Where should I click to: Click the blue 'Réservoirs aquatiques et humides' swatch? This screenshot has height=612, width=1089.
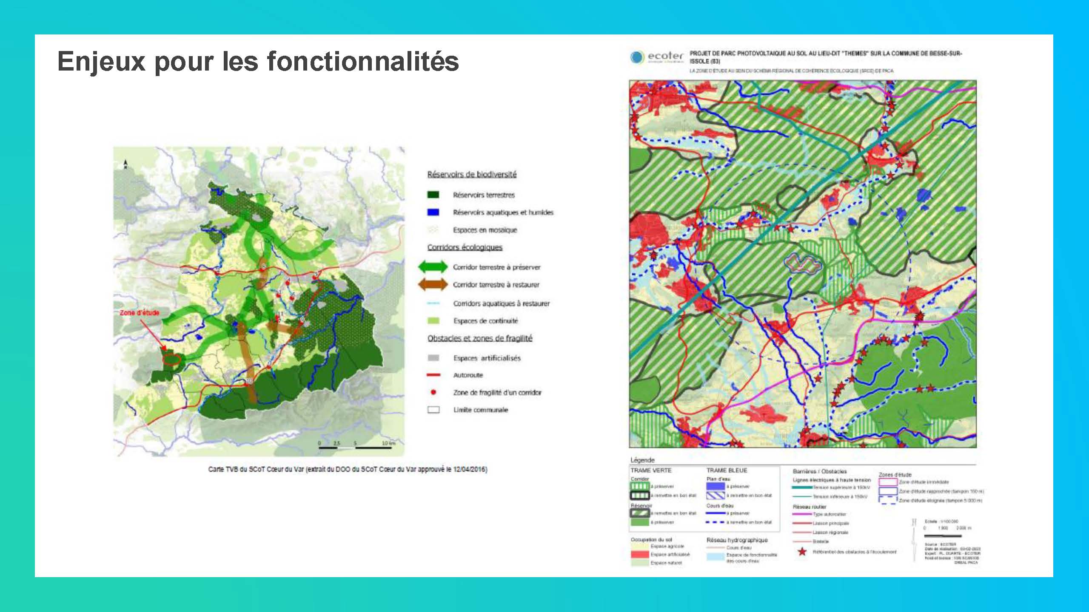[433, 212]
